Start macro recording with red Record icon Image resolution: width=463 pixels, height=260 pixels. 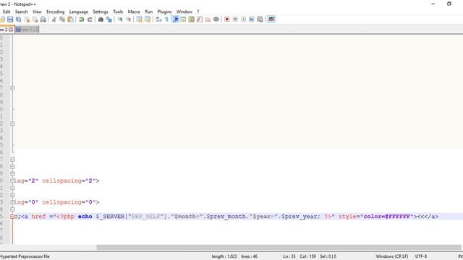click(226, 19)
